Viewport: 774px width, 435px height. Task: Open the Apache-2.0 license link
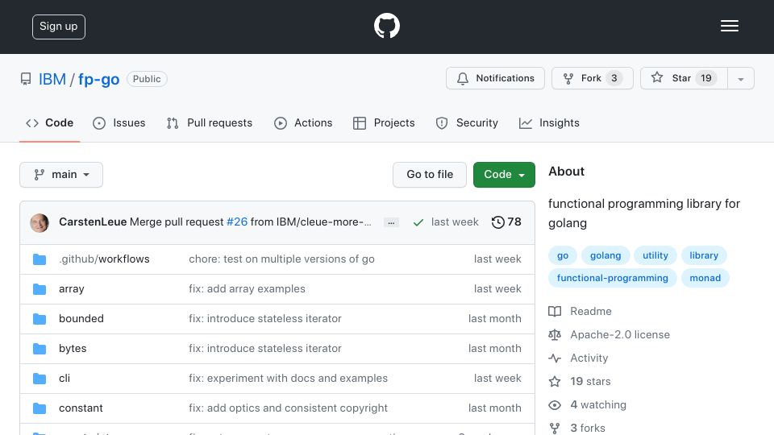point(620,334)
